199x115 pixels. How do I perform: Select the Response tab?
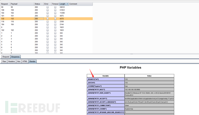coord(15,57)
